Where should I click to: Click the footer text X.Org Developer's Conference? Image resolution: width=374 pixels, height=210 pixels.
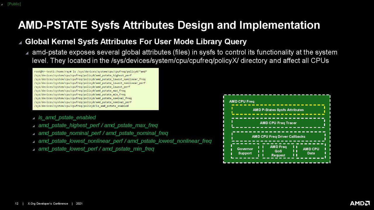pos(48,204)
